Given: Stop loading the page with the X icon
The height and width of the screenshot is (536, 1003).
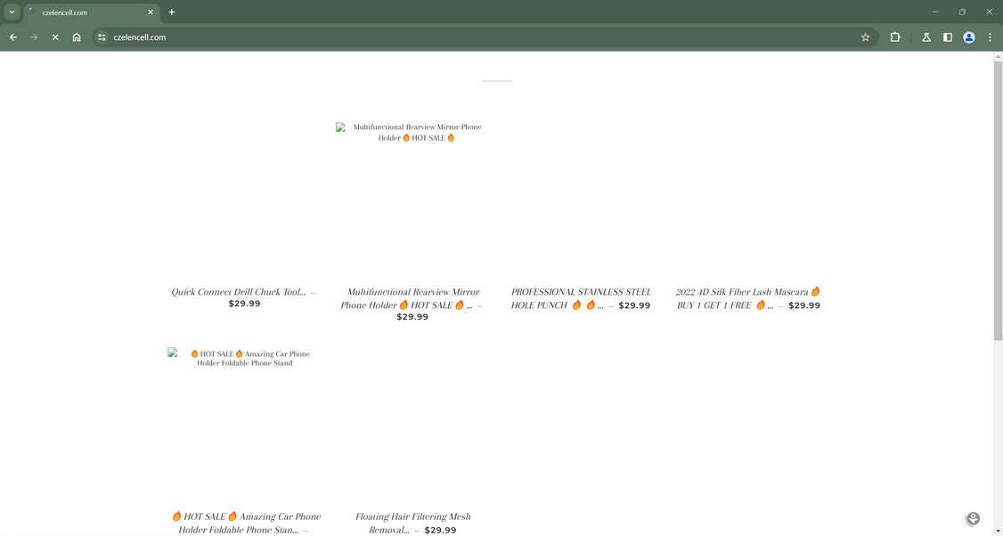Looking at the screenshot, I should [x=54, y=37].
